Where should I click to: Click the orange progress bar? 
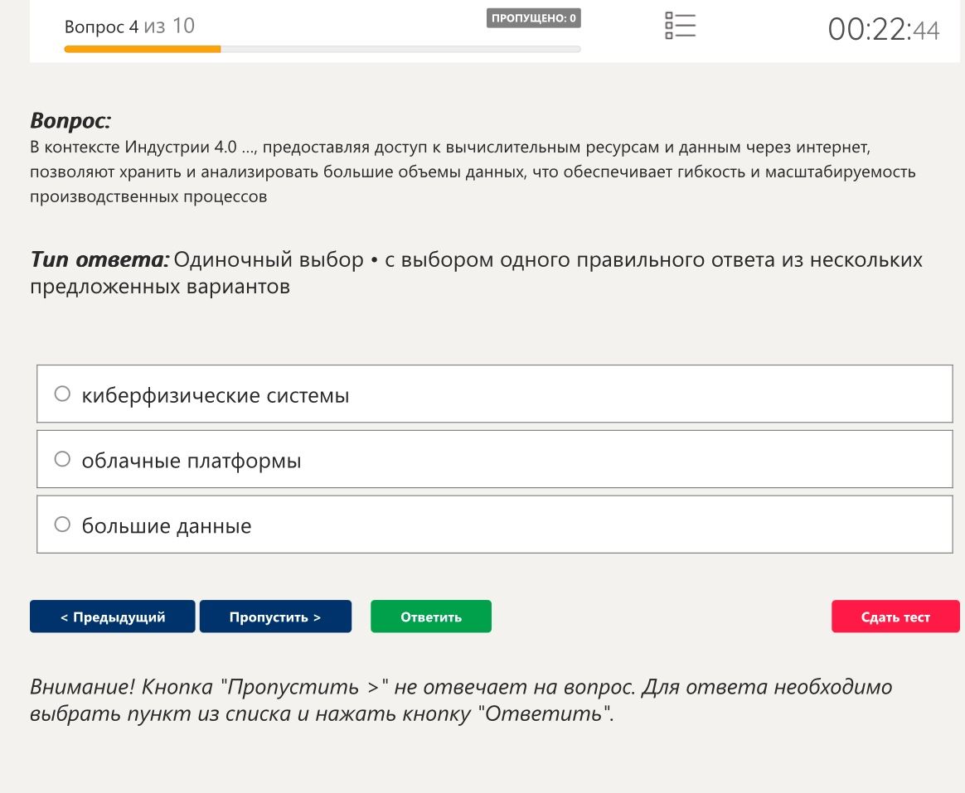(x=142, y=49)
